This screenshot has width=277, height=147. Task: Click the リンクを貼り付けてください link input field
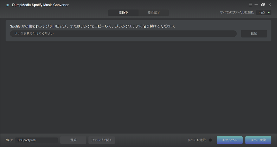click(123, 34)
